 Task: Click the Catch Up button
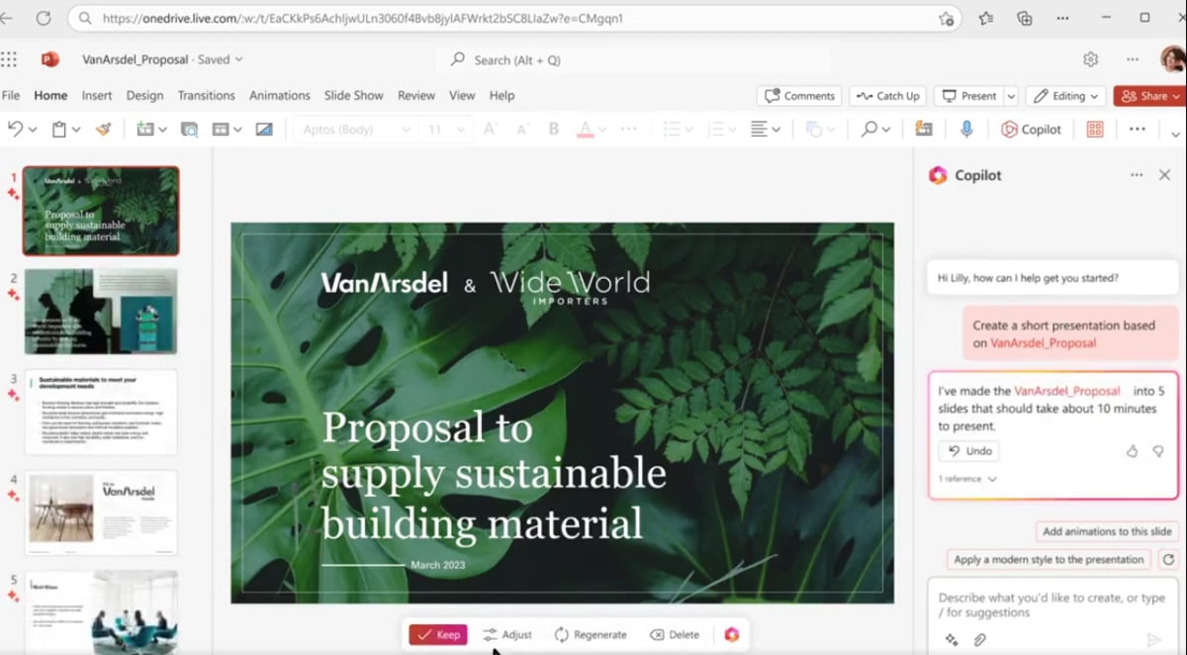887,96
